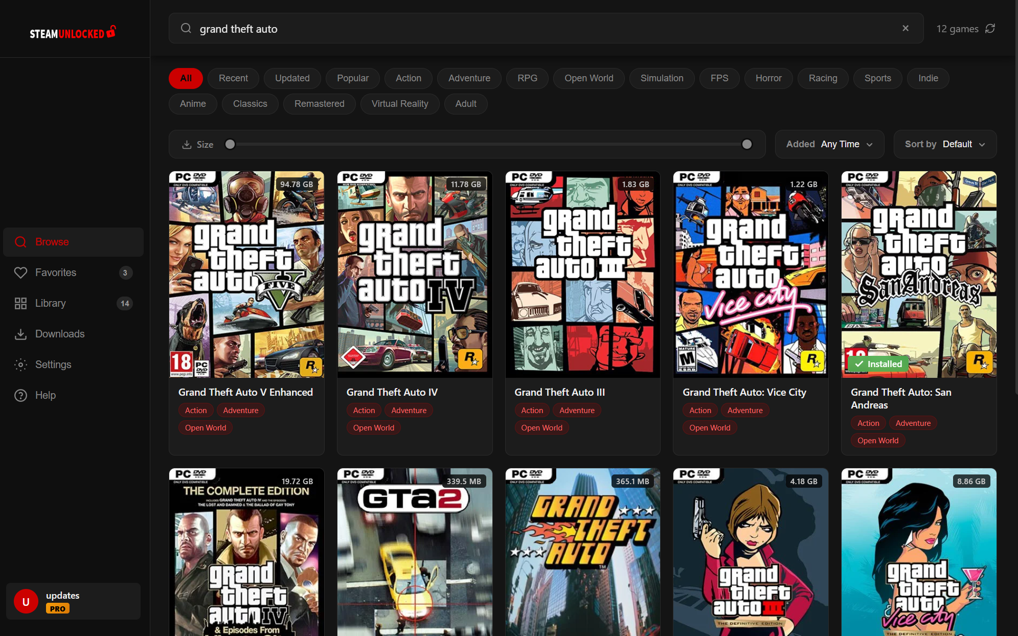Open the Browse section

click(x=73, y=242)
